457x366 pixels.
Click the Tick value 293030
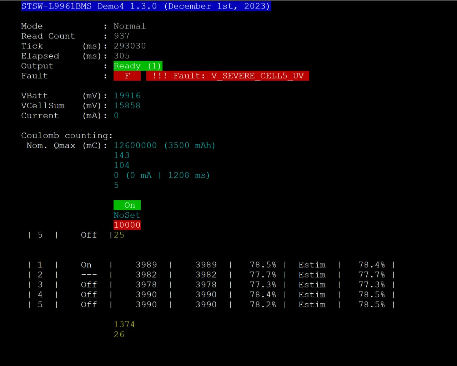pyautogui.click(x=130, y=46)
